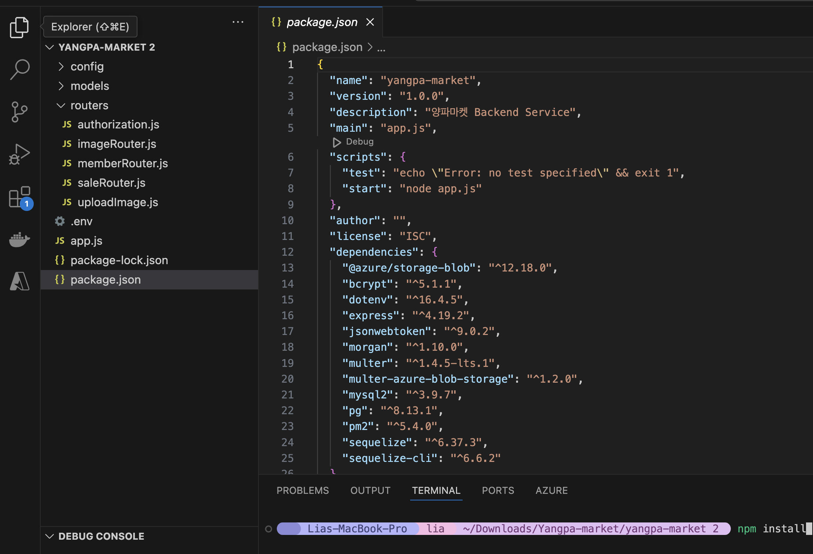The width and height of the screenshot is (813, 554).
Task: Open the Source Control view
Action: (x=19, y=112)
